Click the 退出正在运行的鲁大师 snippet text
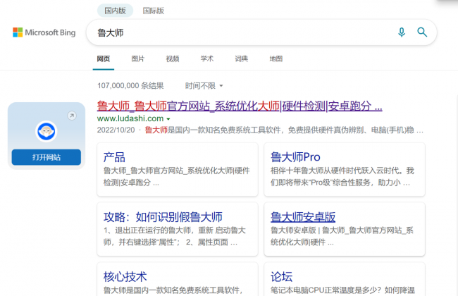The height and width of the screenshot is (296, 458). point(174,236)
